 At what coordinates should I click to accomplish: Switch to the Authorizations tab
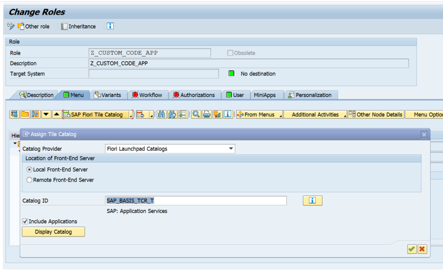(195, 94)
